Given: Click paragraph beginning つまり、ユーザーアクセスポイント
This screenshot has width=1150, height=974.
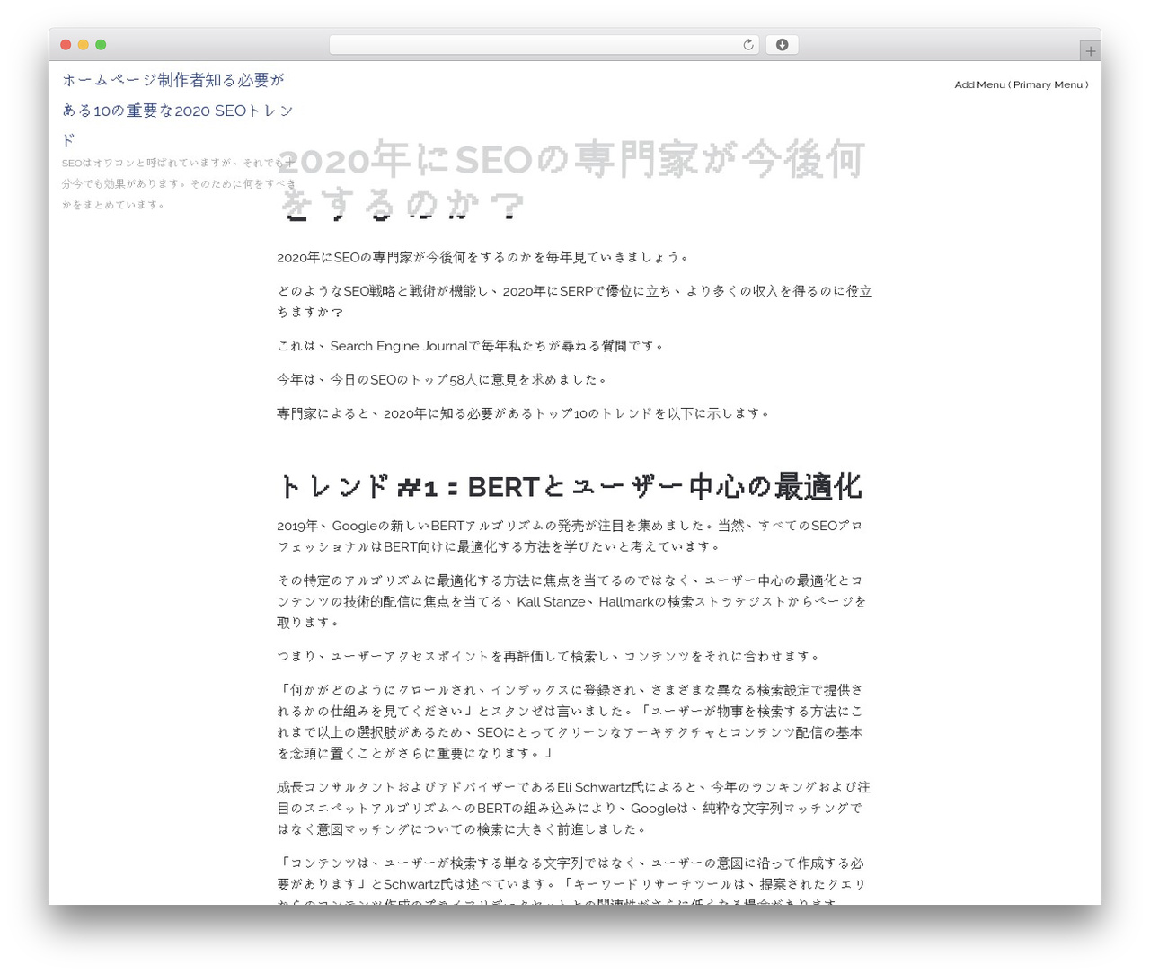Looking at the screenshot, I should tap(548, 656).
